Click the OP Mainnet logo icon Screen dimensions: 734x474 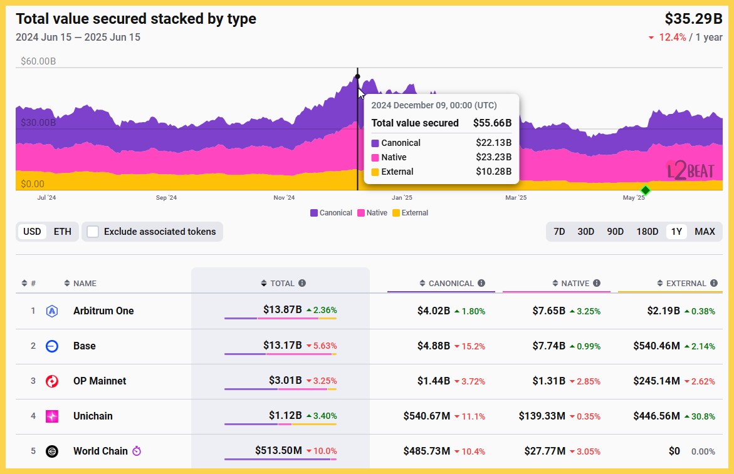click(52, 381)
